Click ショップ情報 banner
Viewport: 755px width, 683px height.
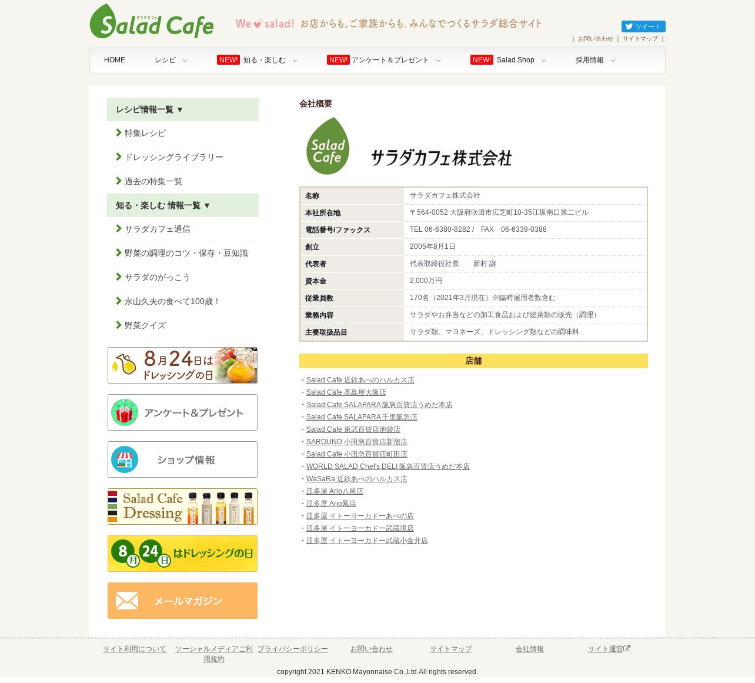[182, 459]
